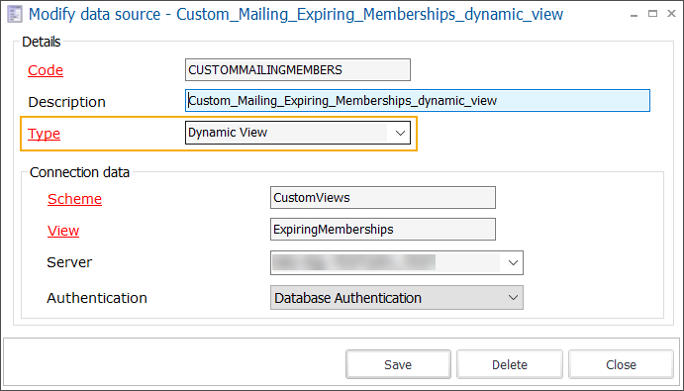The height and width of the screenshot is (391, 684).
Task: Click the Description label text
Action: pos(66,102)
